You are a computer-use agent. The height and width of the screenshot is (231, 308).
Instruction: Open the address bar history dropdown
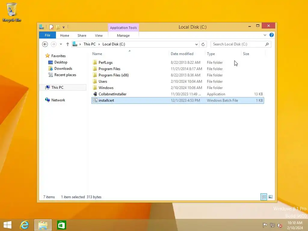[x=196, y=45]
